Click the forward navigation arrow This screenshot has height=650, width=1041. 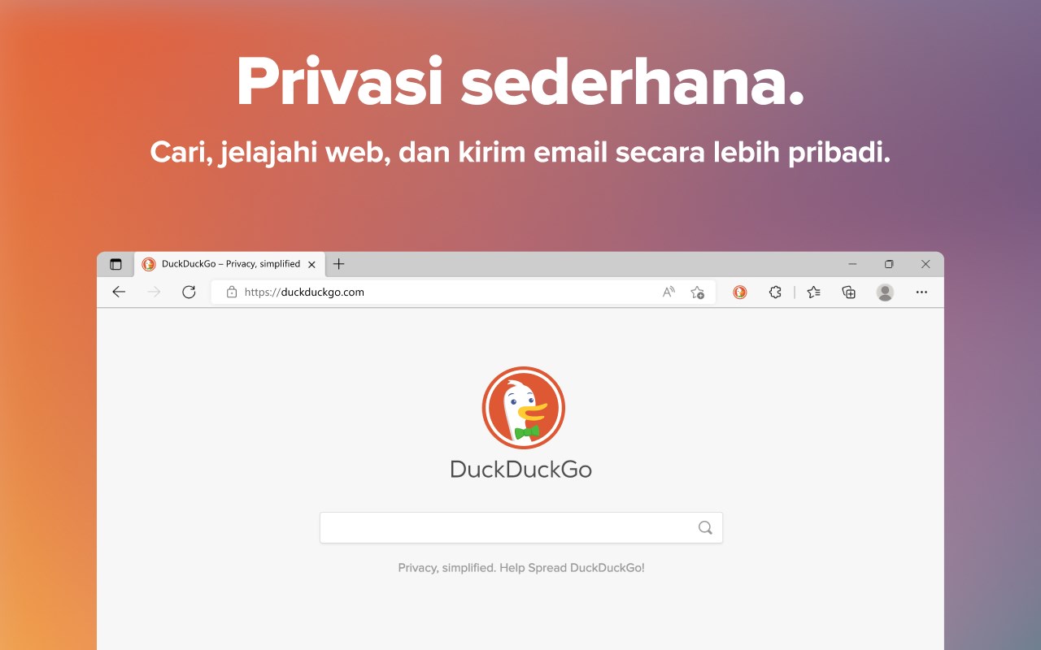coord(154,292)
